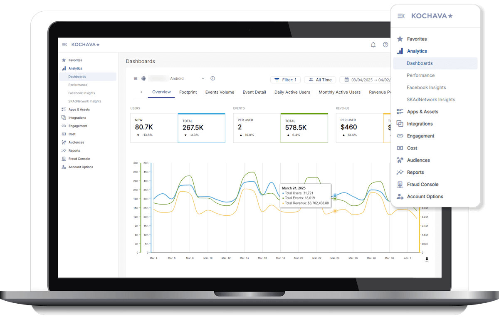Screen dimensions: 499x327
Task: Click the Fraud Console icon in enlarged panel
Action: click(x=400, y=184)
